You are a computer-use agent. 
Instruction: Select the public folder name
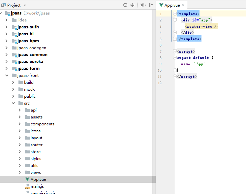coord(30,96)
